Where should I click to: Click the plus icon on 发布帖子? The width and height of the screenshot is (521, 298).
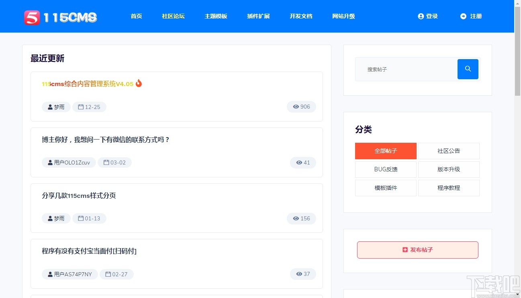pos(405,250)
